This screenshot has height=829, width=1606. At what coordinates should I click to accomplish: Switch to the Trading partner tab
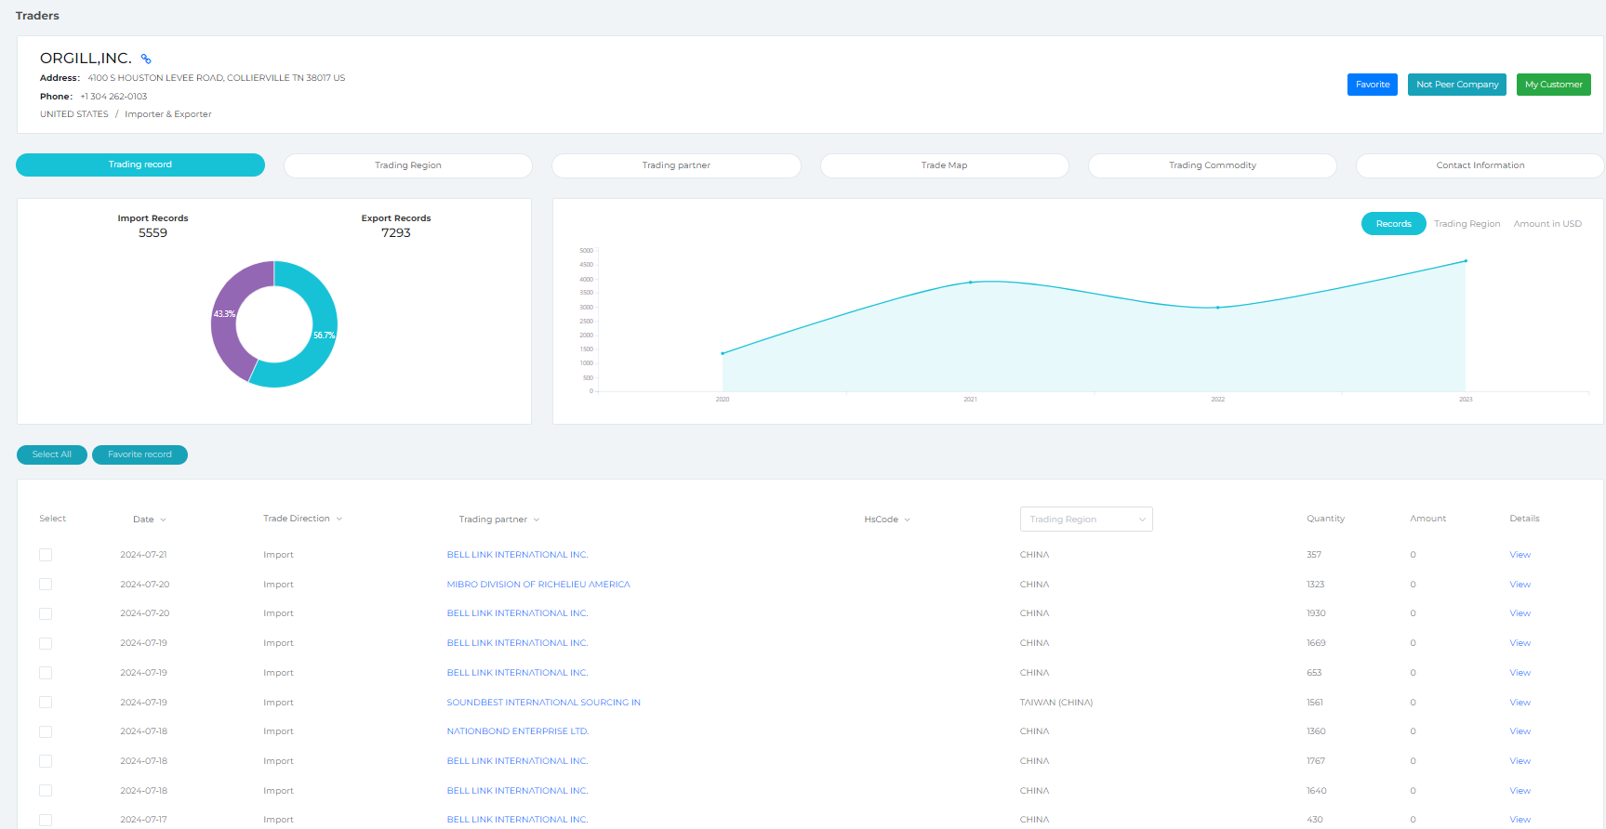tap(676, 165)
